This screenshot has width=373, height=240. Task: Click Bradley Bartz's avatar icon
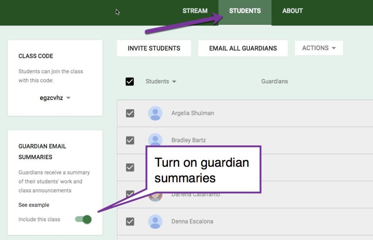pos(155,140)
